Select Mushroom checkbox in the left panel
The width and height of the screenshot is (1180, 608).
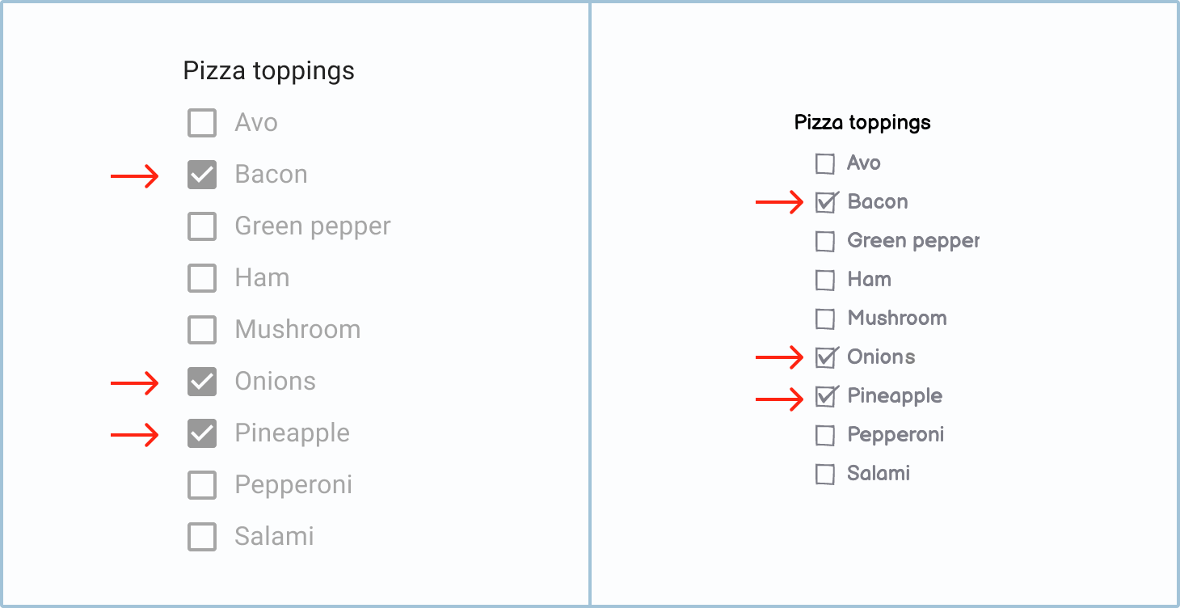coord(202,330)
